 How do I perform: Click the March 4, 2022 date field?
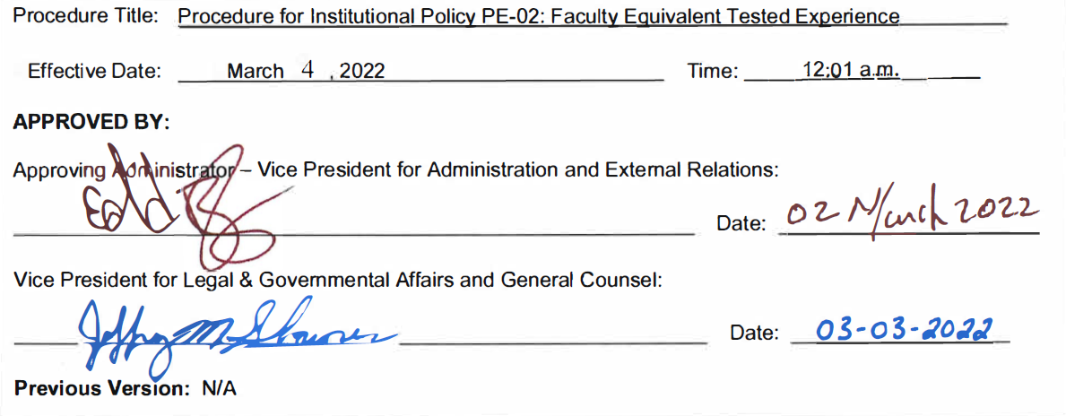(x=420, y=71)
